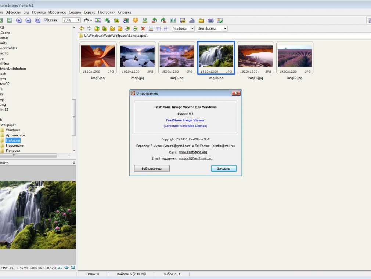The width and height of the screenshot is (371, 279).
Task: Click the refresh folder icon
Action: [x=105, y=29]
